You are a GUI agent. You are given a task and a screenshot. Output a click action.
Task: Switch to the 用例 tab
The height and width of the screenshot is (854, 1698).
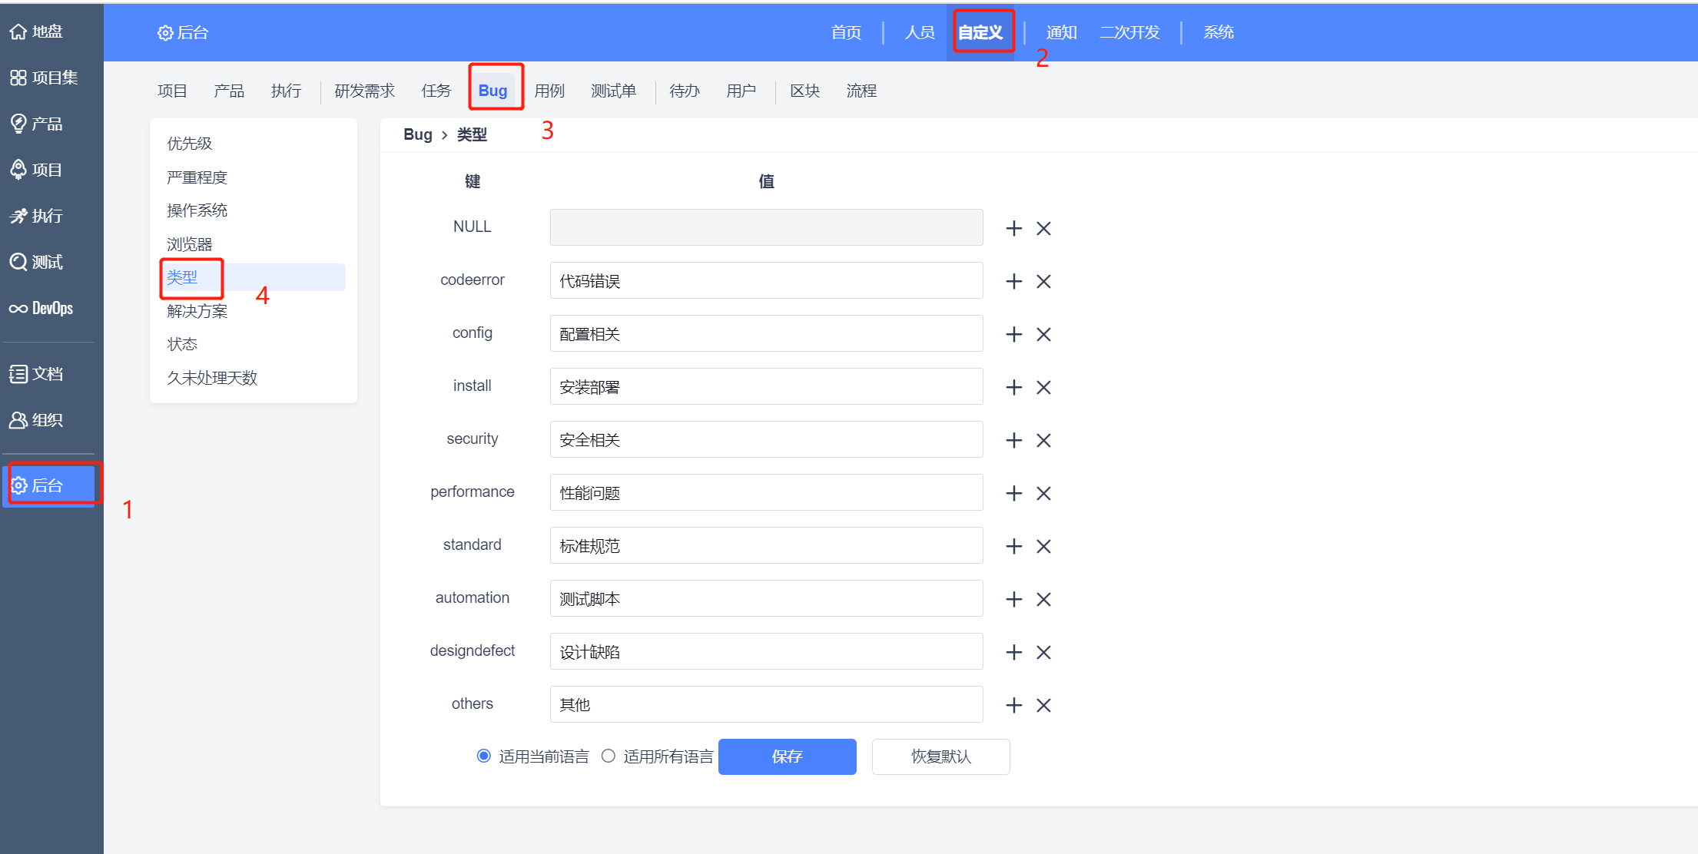pyautogui.click(x=549, y=91)
